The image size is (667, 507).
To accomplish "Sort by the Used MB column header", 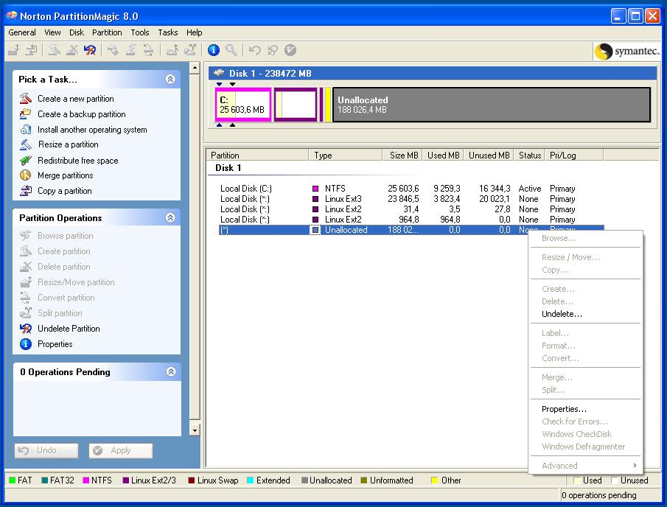I will [x=443, y=155].
